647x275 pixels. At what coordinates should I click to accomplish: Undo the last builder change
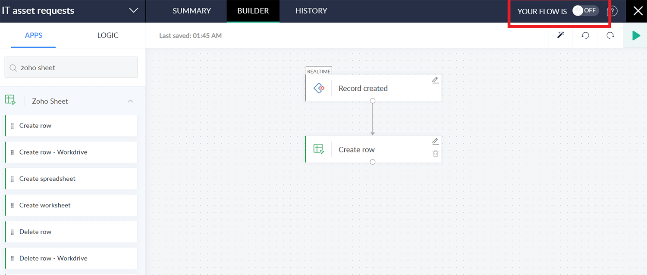tap(585, 35)
